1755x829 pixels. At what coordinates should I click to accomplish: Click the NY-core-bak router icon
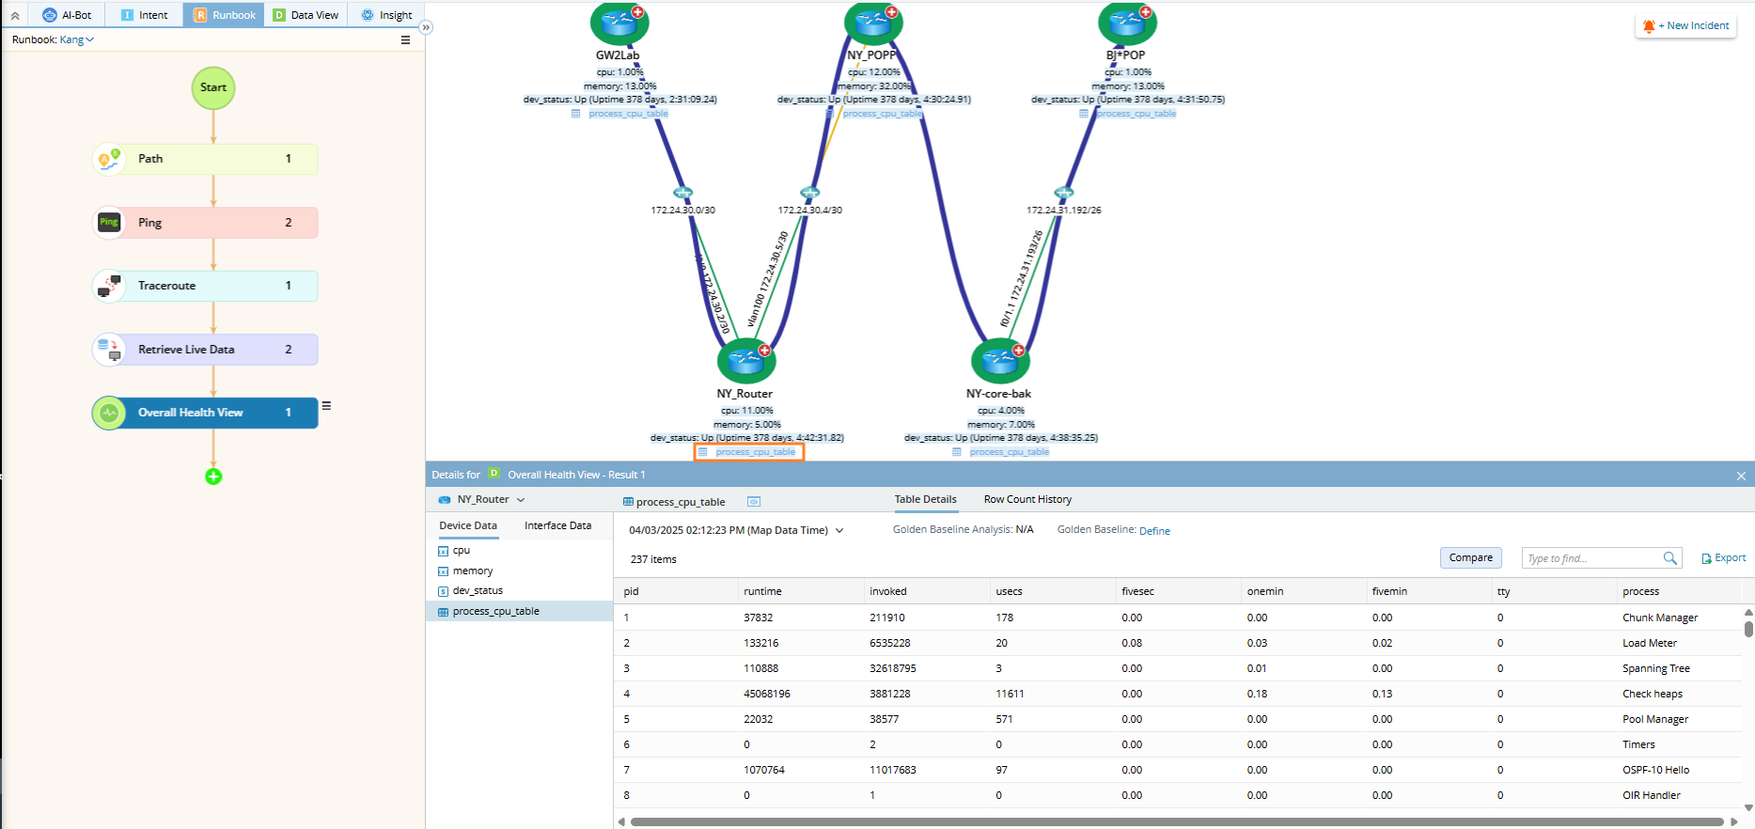(x=998, y=361)
